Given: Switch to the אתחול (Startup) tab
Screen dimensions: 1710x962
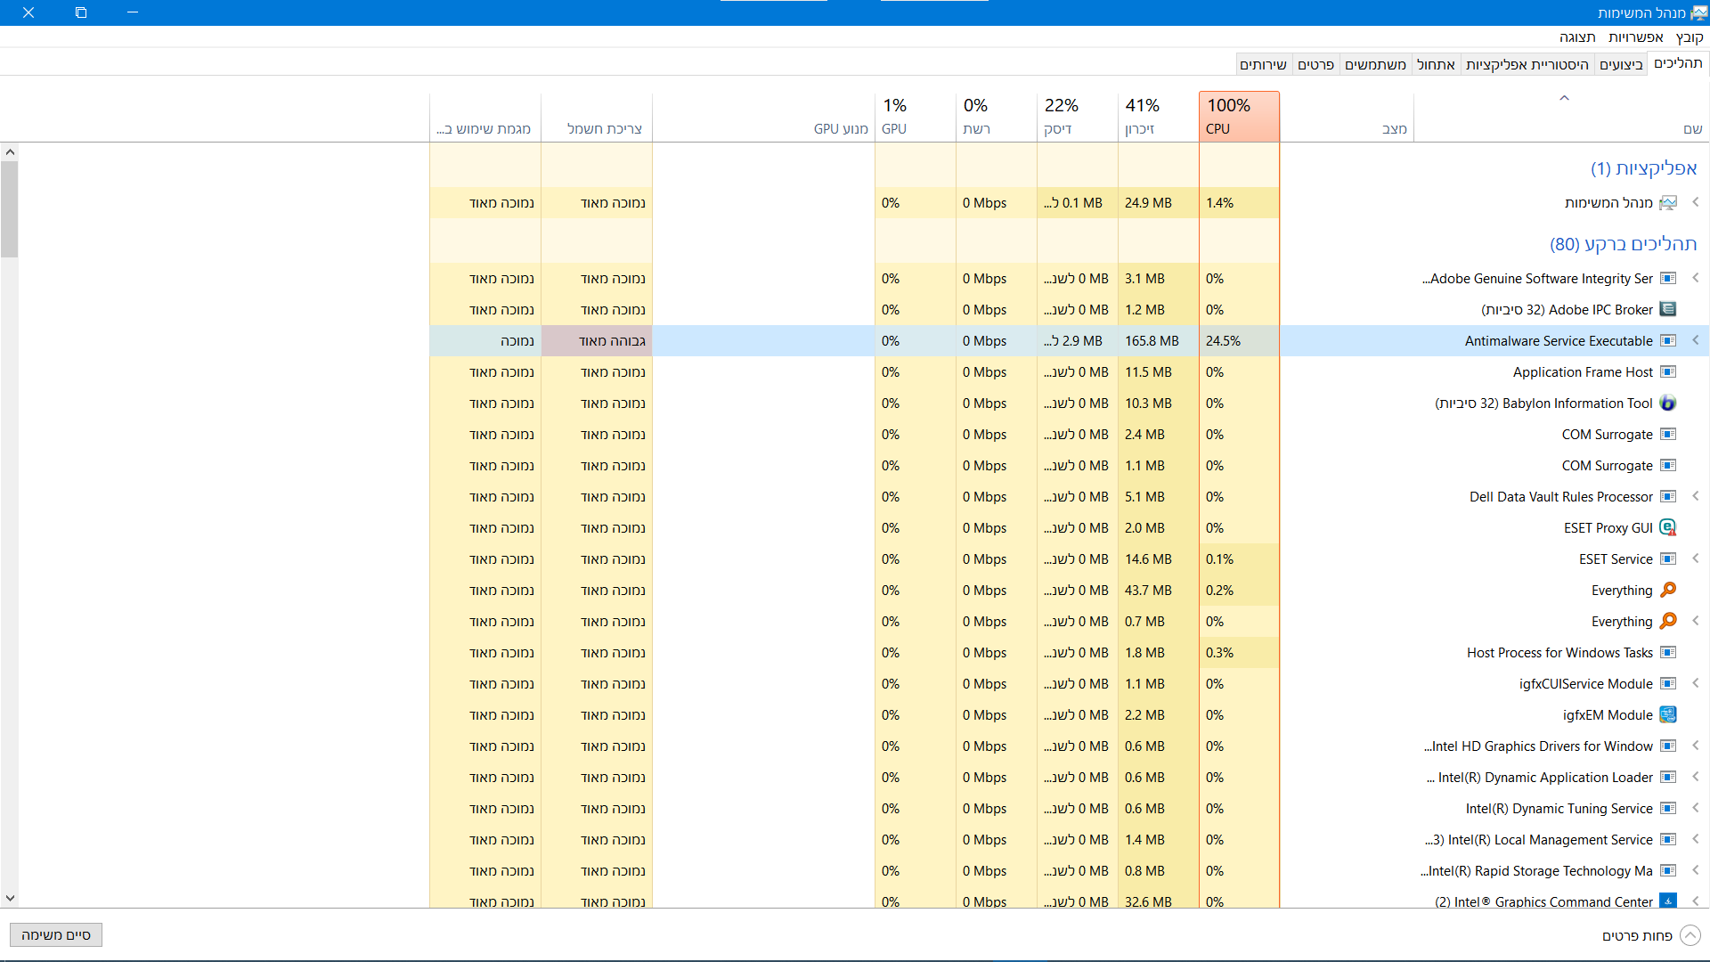Looking at the screenshot, I should tap(1436, 64).
